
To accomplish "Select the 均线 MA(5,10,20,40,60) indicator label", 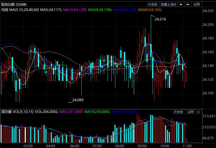I will [19, 10].
